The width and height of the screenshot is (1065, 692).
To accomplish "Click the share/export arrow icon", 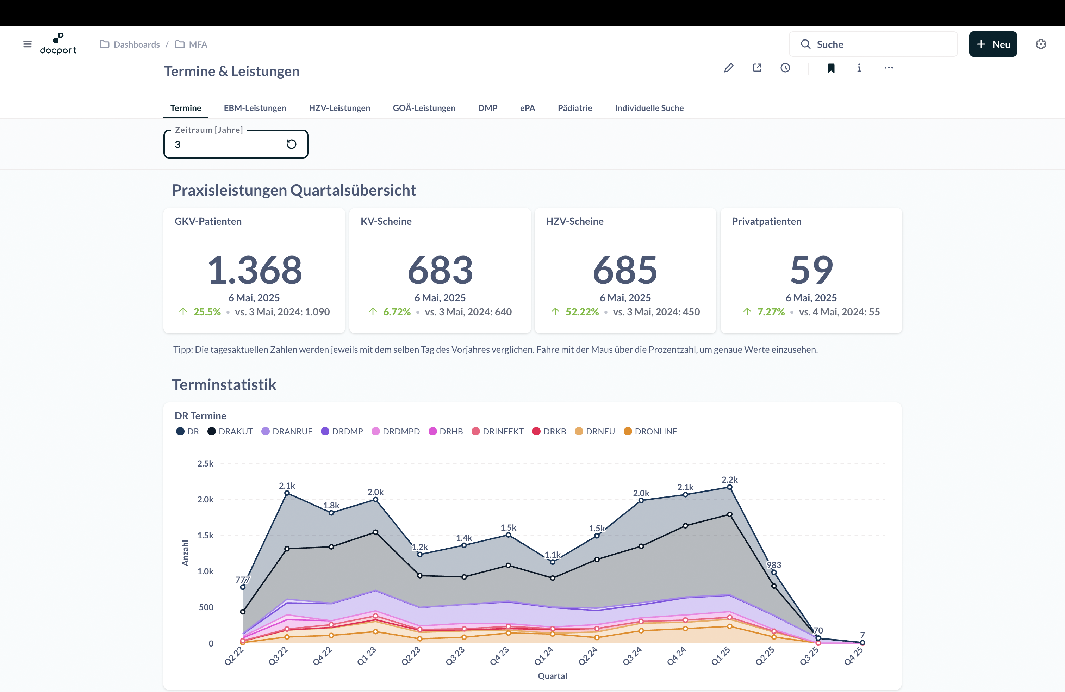I will point(757,68).
